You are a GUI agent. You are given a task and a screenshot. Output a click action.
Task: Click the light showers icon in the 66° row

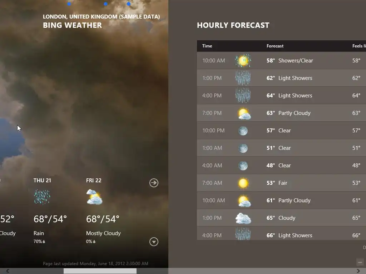(x=243, y=234)
